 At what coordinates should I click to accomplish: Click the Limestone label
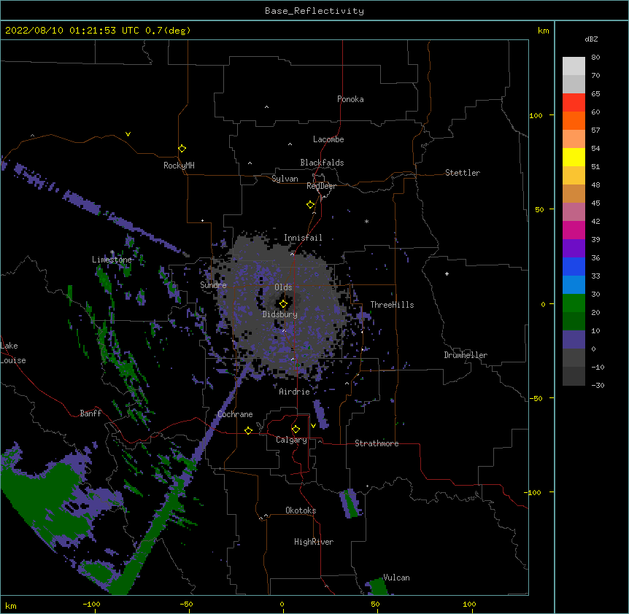click(x=112, y=260)
